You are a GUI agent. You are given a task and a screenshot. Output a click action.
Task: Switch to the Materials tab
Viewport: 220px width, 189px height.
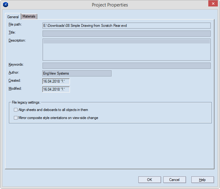(29, 16)
